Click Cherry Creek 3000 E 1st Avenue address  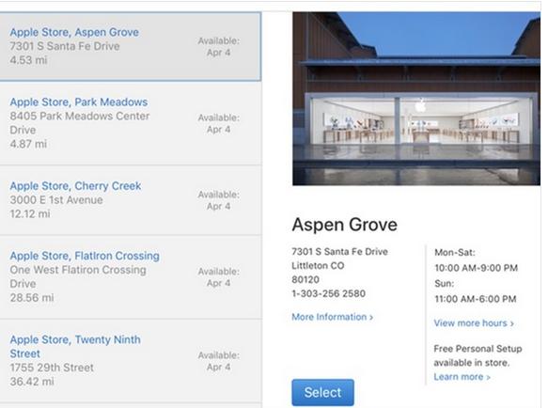point(56,199)
